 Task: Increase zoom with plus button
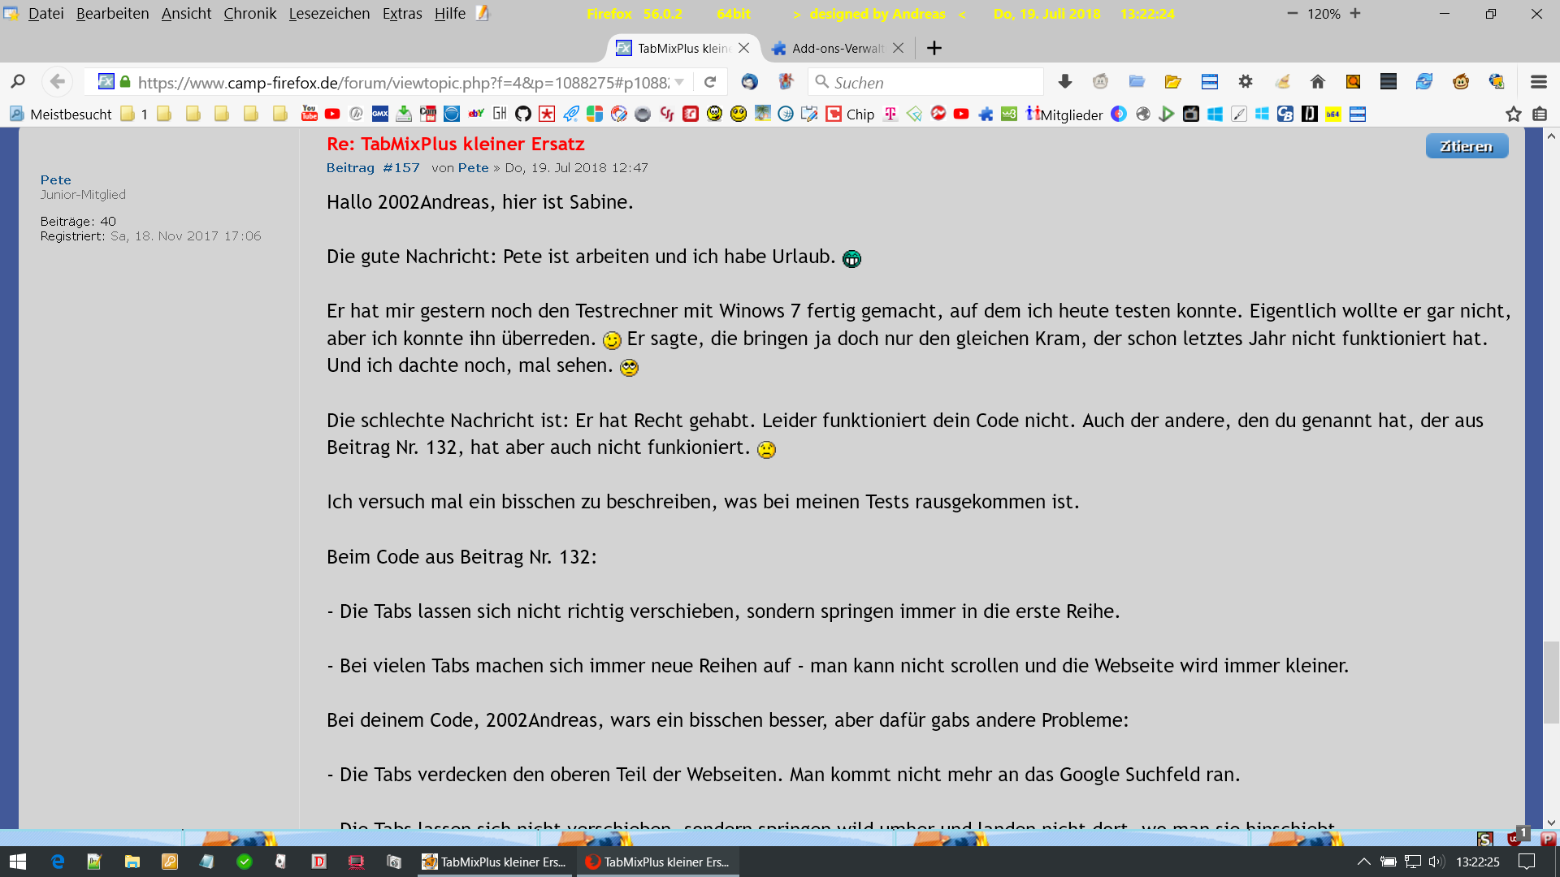(1355, 14)
